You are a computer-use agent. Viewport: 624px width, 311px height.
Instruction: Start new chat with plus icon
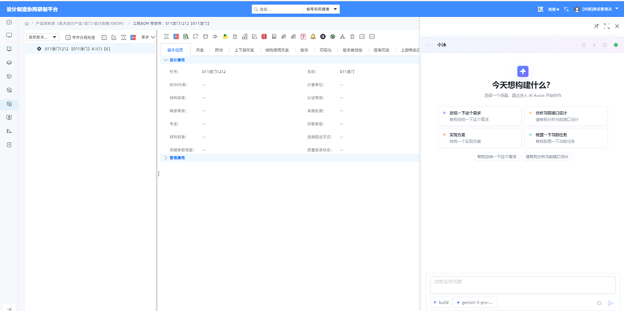click(x=594, y=45)
